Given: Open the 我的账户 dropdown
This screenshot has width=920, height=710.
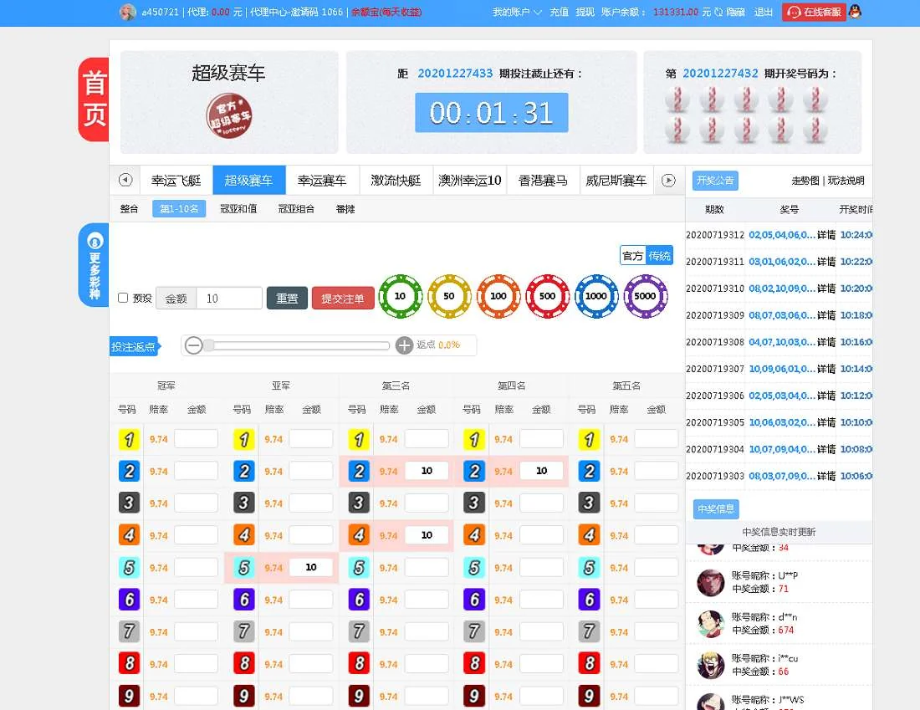Looking at the screenshot, I should click(x=517, y=13).
